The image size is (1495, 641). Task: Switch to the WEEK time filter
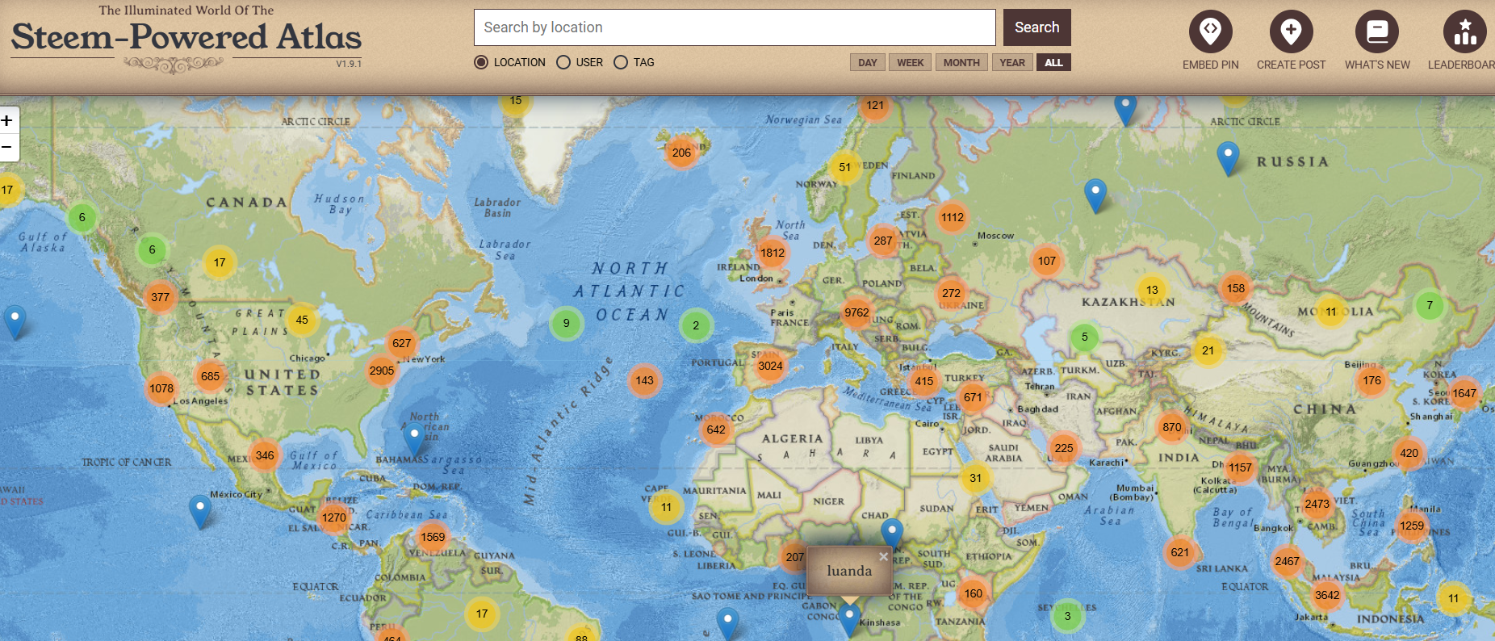pyautogui.click(x=911, y=62)
